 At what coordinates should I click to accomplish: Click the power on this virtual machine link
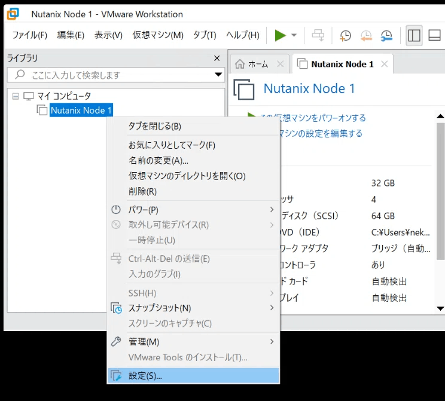click(313, 118)
